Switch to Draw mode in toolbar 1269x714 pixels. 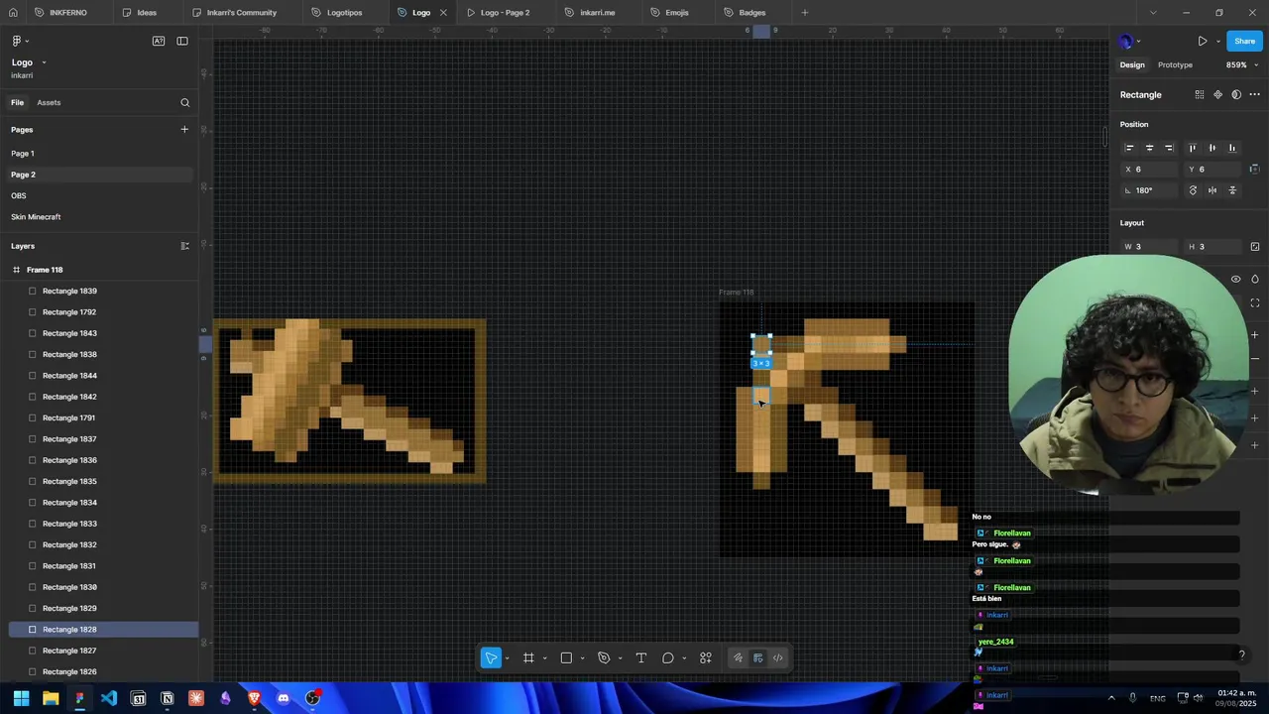(738, 657)
